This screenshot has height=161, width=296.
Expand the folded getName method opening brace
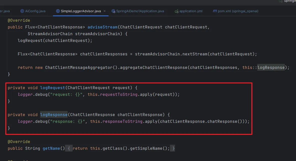[x=69, y=149]
